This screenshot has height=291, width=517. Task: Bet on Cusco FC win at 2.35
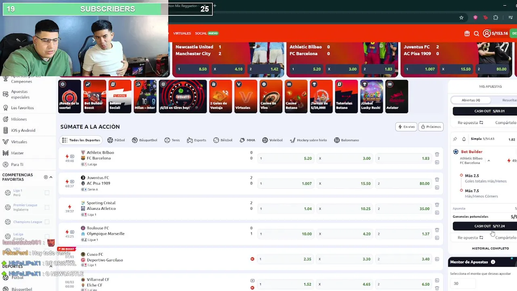286,259
